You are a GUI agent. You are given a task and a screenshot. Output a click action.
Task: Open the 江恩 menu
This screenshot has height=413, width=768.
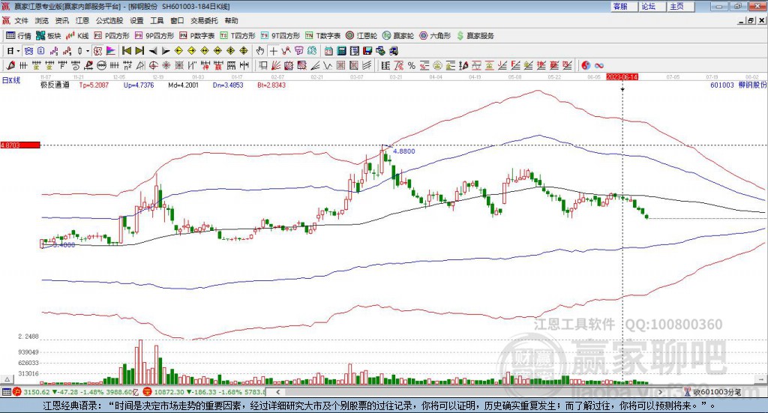pyautogui.click(x=82, y=20)
